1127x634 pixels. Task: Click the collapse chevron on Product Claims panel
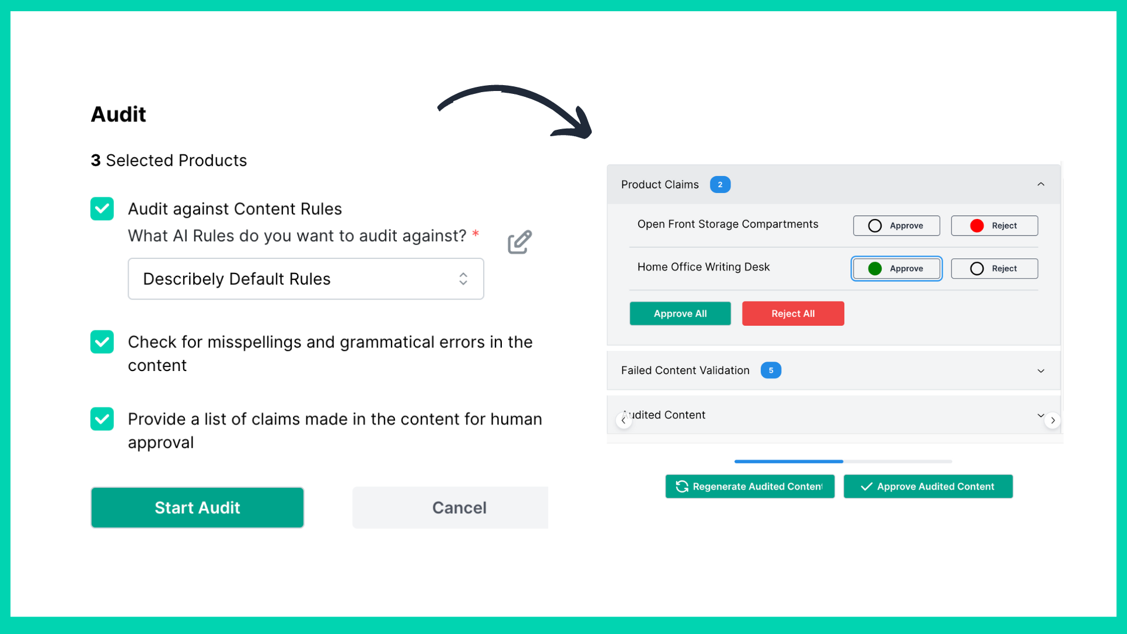point(1041,184)
